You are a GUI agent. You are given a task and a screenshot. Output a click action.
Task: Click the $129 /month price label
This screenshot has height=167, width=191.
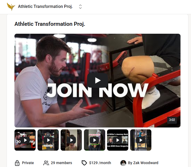pyautogui.click(x=100, y=163)
